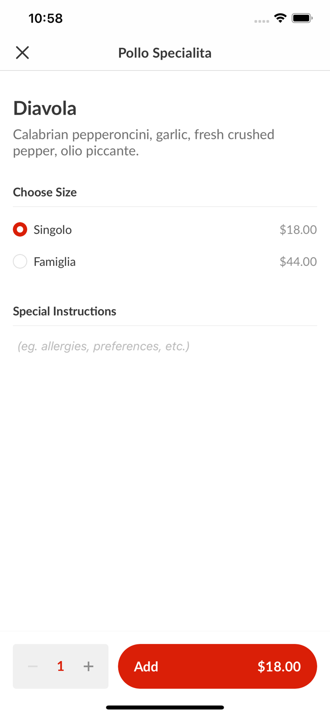Tap the clock showing 10:58
The height and width of the screenshot is (716, 330).
[46, 18]
